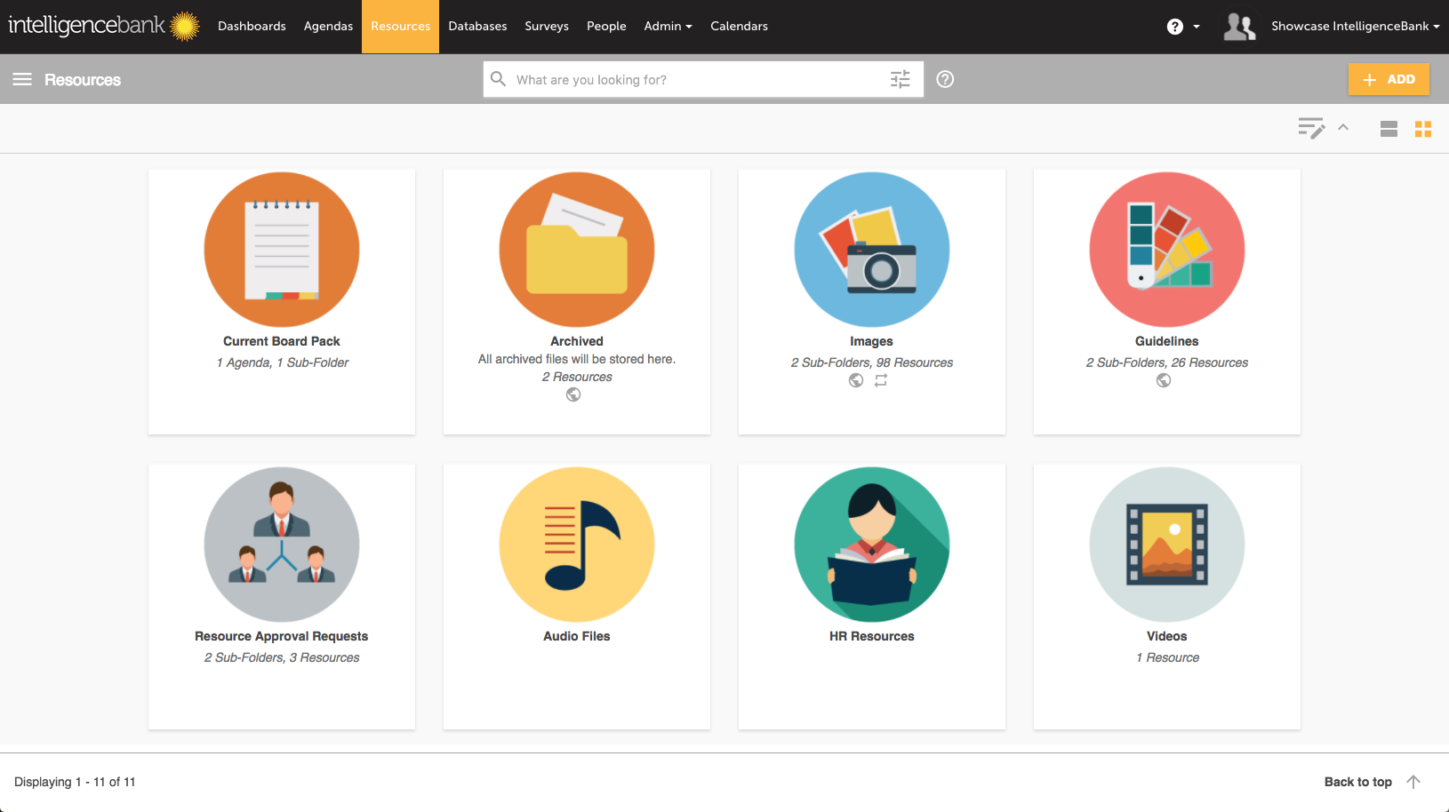Image resolution: width=1449 pixels, height=812 pixels.
Task: Click the HR Resources title
Action: coord(872,636)
